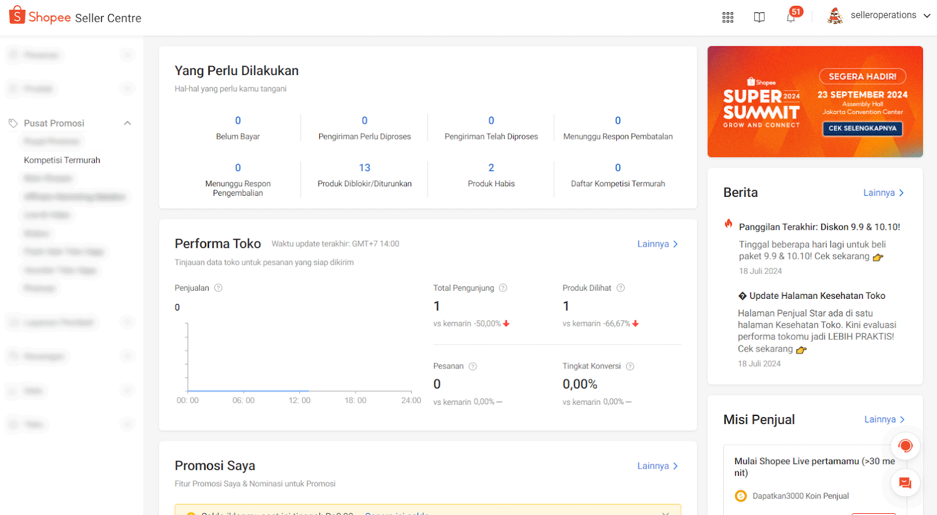Screen dimensions: 937x515
Task: Expand the selleroperations account dropdown
Action: point(926,16)
